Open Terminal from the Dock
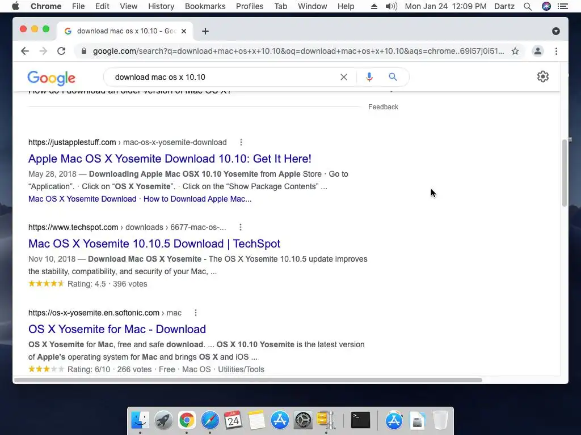The width and height of the screenshot is (581, 435). coord(360,420)
